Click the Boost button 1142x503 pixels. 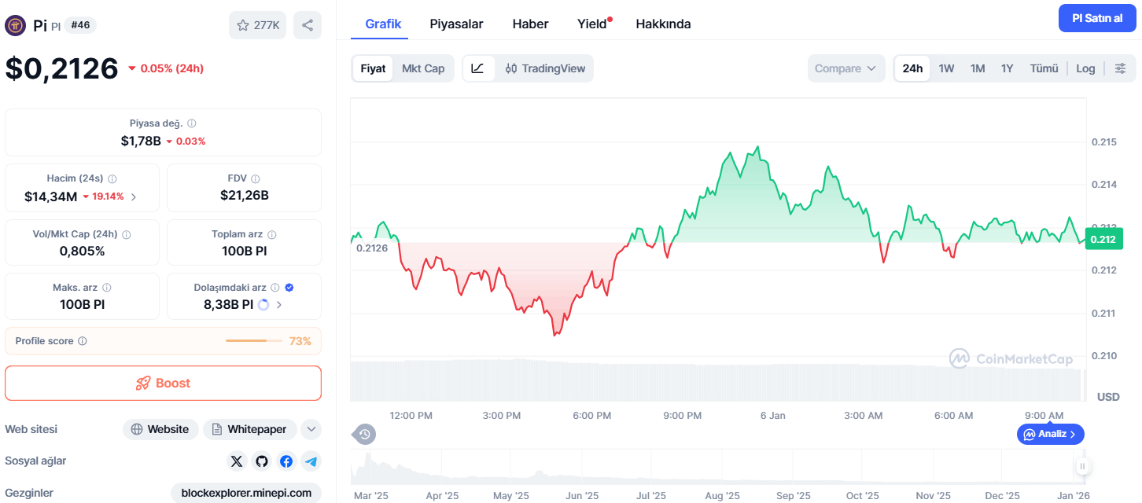164,383
